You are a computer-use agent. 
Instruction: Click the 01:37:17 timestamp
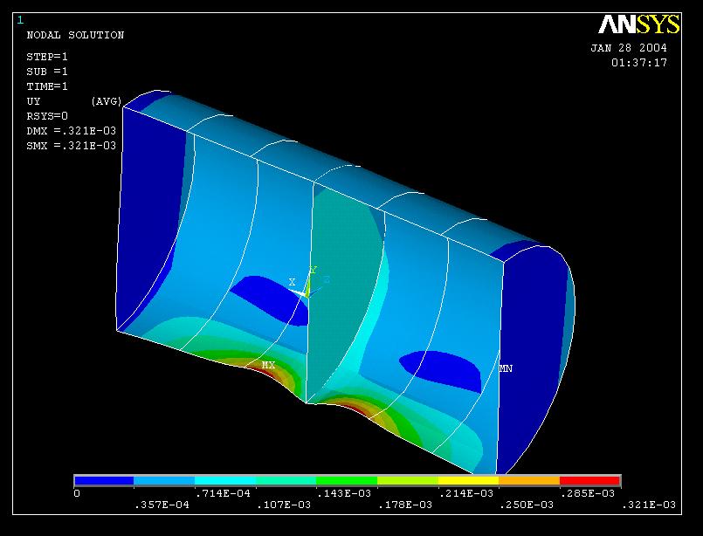pyautogui.click(x=639, y=63)
